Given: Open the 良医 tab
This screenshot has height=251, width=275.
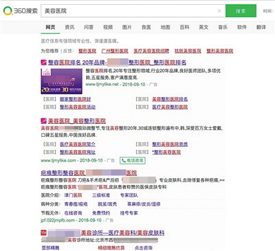Looking at the screenshot, I should click(x=146, y=28).
